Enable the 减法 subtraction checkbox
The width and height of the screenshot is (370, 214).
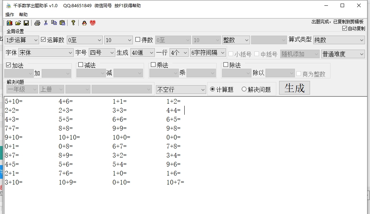(81, 64)
